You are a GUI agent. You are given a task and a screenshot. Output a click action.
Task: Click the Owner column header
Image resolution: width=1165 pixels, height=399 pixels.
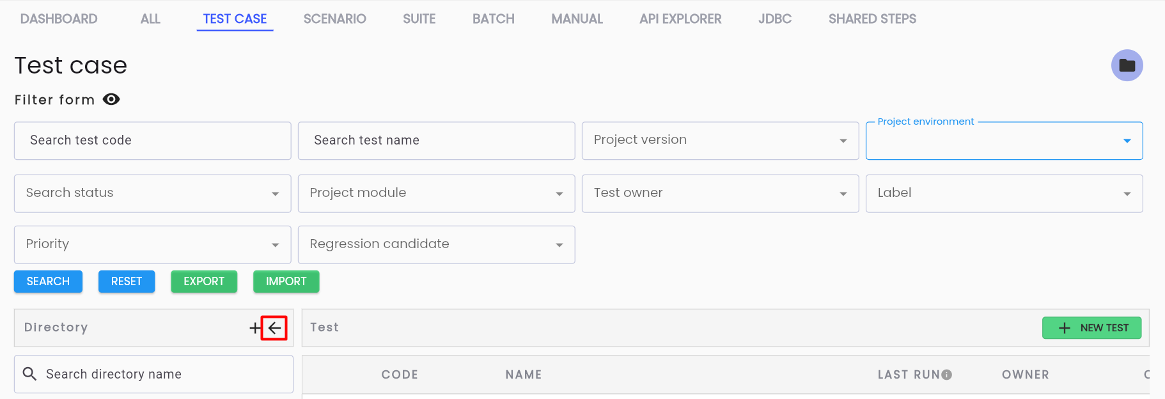pyautogui.click(x=1026, y=375)
